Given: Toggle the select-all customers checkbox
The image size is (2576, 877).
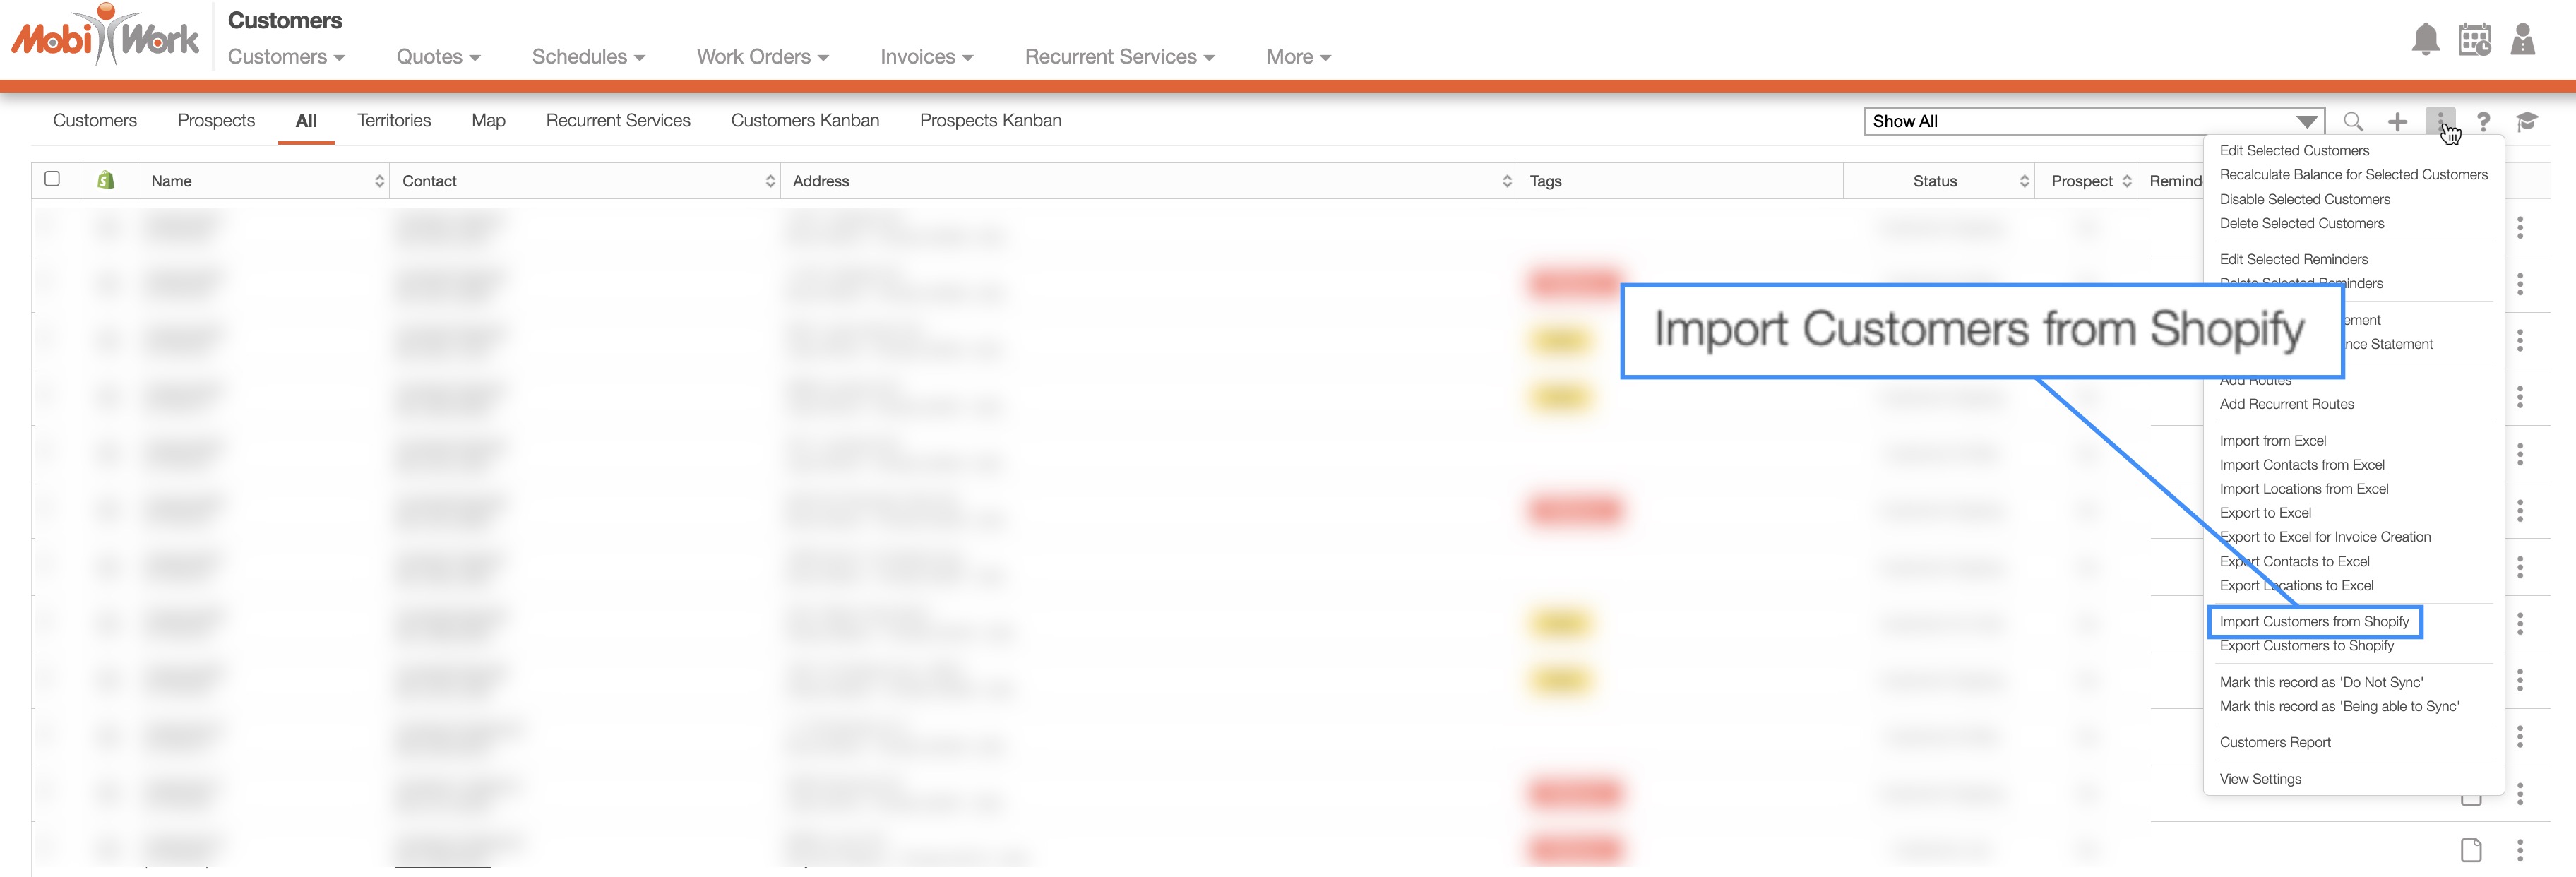Looking at the screenshot, I should coord(52,179).
